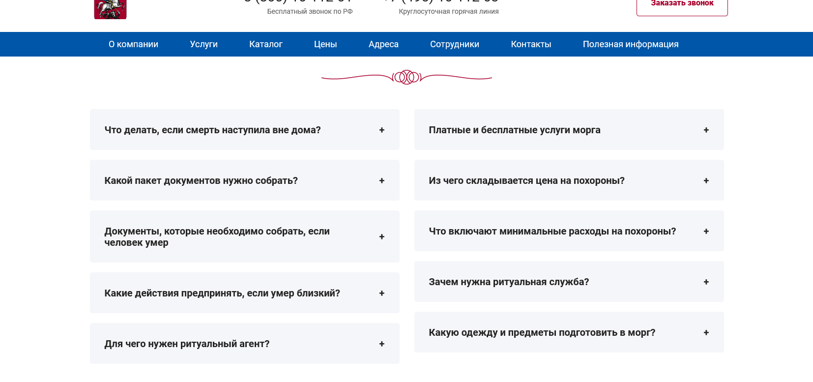This screenshot has height=382, width=813.
Task: Expand plus icon for минимальные расходы на похороны
Action: 706,231
